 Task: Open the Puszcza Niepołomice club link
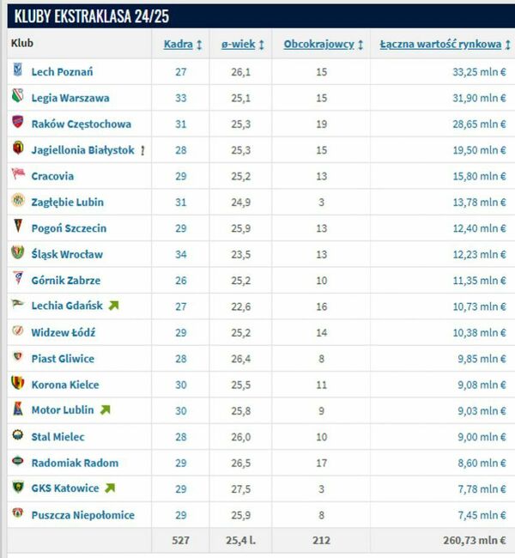point(81,514)
